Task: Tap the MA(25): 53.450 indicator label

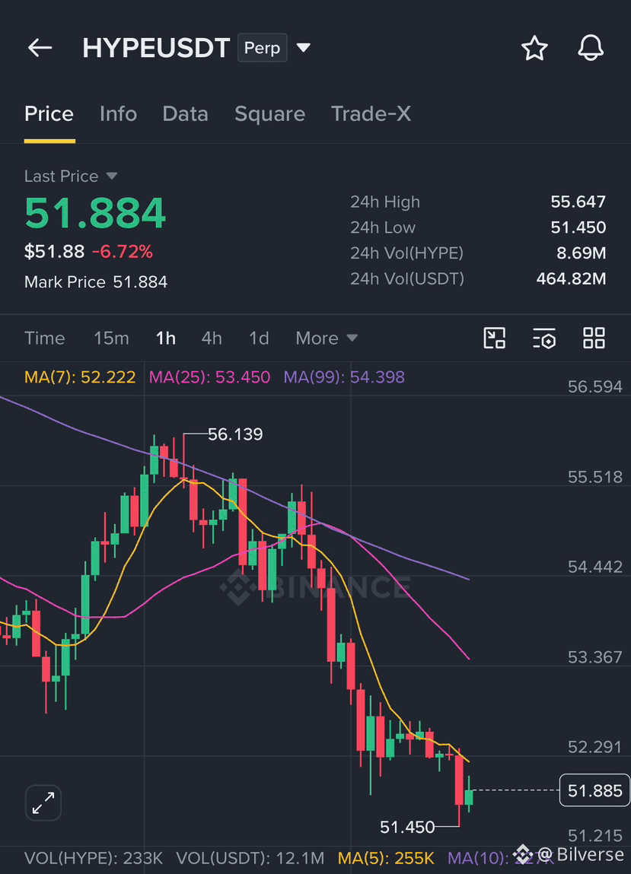Action: point(210,377)
